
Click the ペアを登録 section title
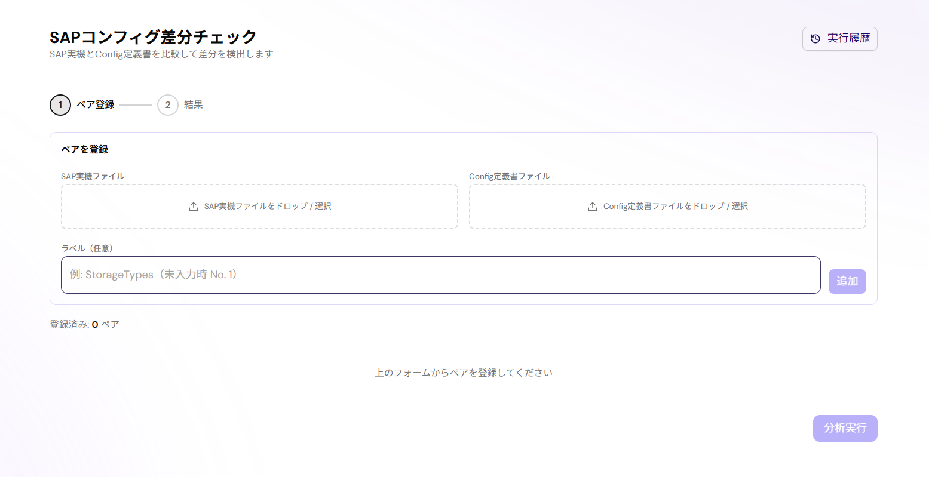point(85,149)
